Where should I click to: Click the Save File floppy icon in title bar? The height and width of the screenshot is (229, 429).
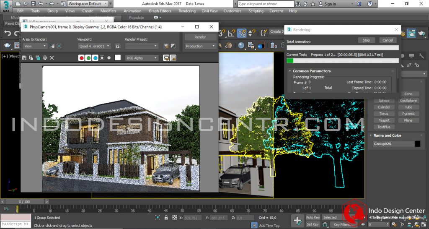coord(33,4)
